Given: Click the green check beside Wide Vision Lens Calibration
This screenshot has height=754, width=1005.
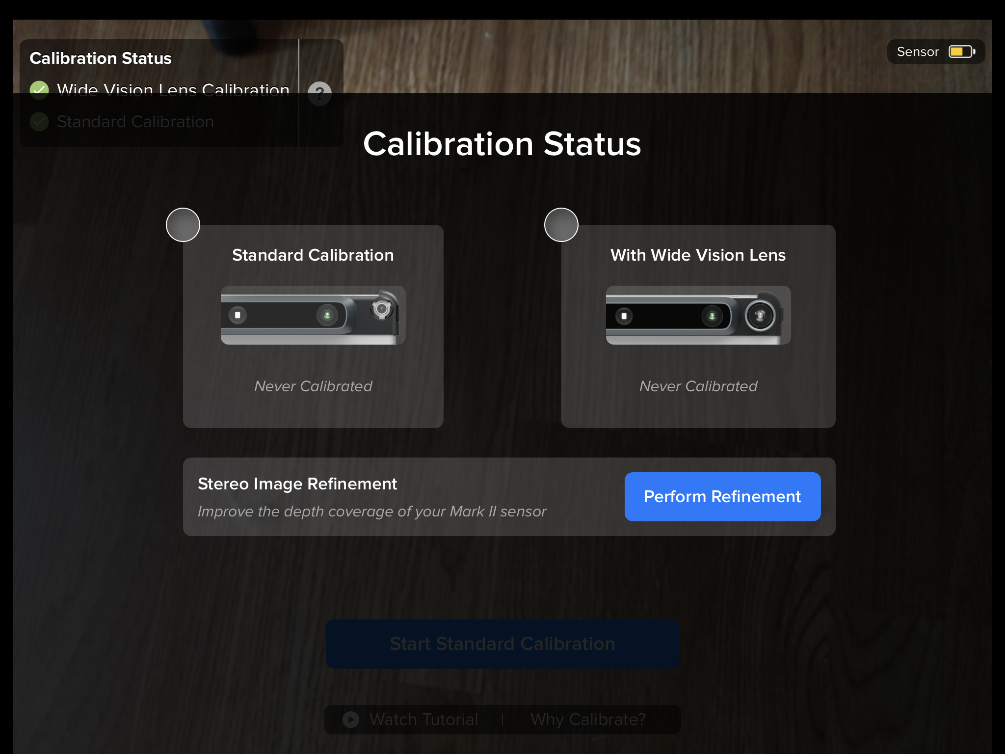Looking at the screenshot, I should pyautogui.click(x=39, y=90).
